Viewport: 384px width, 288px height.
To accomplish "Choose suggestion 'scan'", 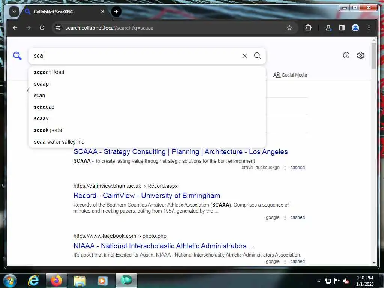I will click(x=147, y=96).
